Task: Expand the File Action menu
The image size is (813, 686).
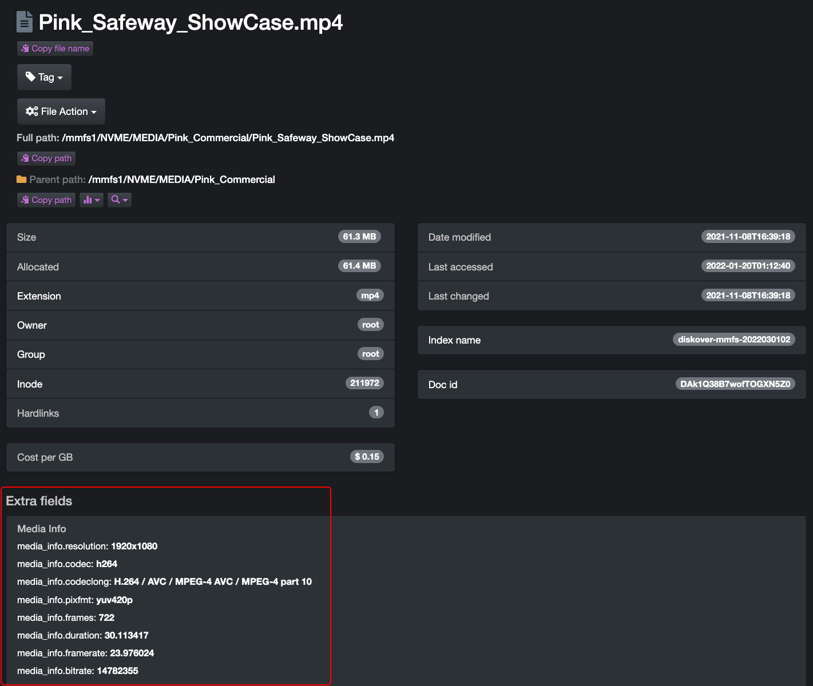Action: [x=61, y=111]
